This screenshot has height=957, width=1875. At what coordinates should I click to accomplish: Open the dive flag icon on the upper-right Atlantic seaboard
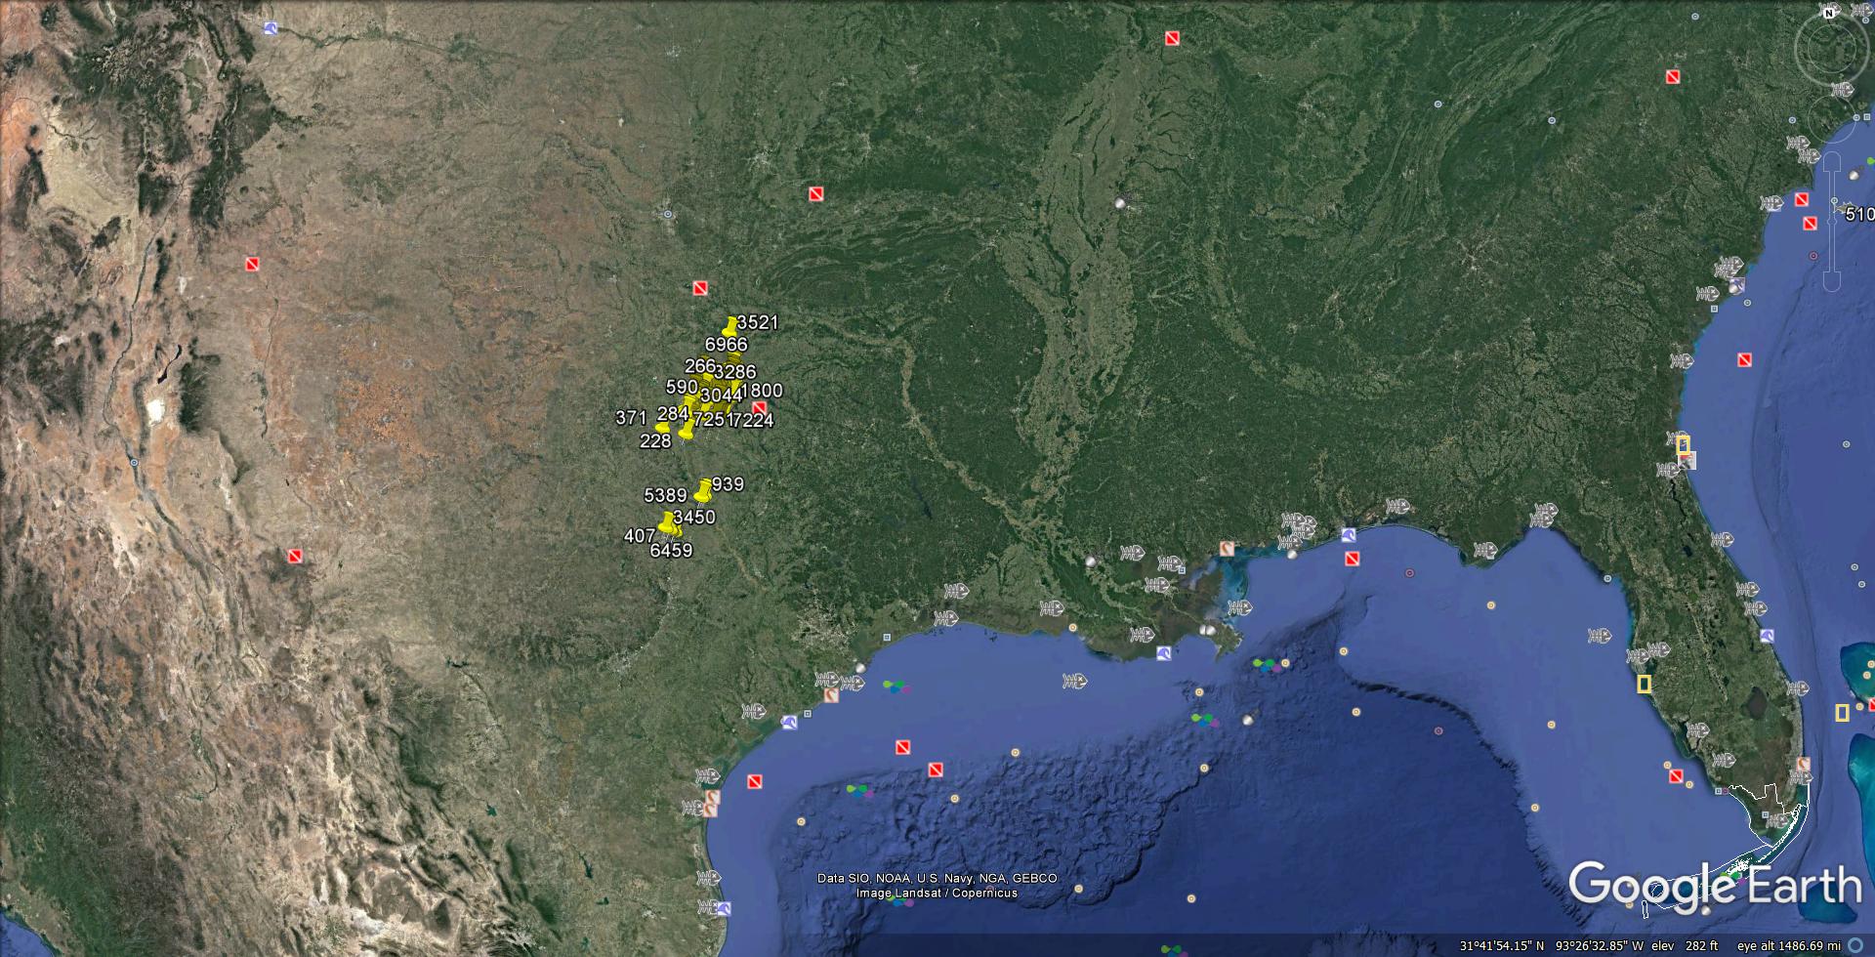(1672, 77)
